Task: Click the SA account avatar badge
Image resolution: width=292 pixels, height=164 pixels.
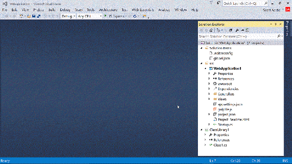Action: coord(288,9)
